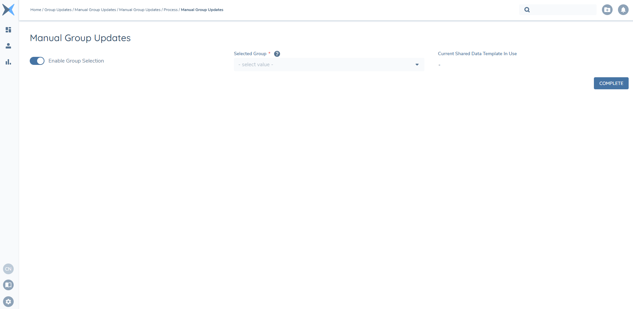The height and width of the screenshot is (309, 633).
Task: Navigate to Home via breadcrumb
Action: (x=35, y=10)
